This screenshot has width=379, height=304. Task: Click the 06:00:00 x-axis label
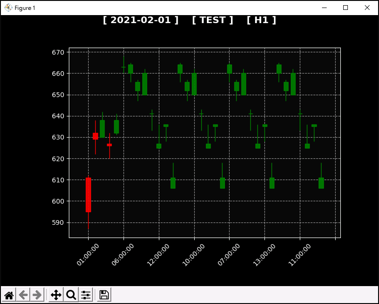pos(123,255)
